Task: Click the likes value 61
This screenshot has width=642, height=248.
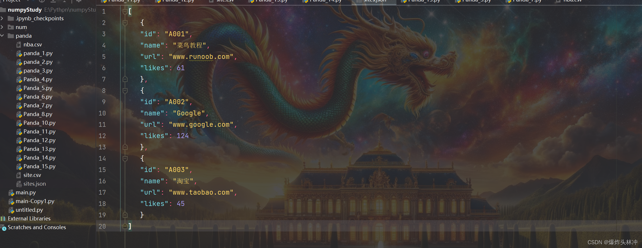Action: pyautogui.click(x=181, y=68)
